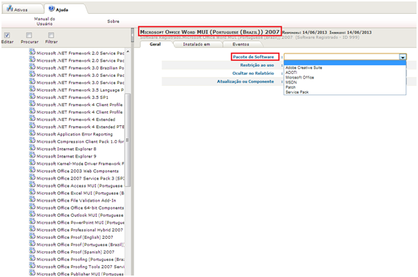Image resolution: width=418 pixels, height=277 pixels.
Task: Open Manual do Usuário
Action: tap(45, 21)
